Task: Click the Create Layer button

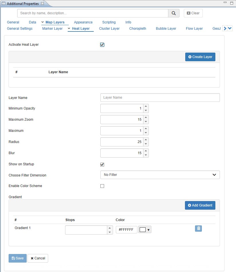Action: (200, 57)
